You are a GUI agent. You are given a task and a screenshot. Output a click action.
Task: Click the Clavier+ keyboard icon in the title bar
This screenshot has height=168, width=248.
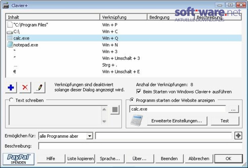click(x=6, y=5)
